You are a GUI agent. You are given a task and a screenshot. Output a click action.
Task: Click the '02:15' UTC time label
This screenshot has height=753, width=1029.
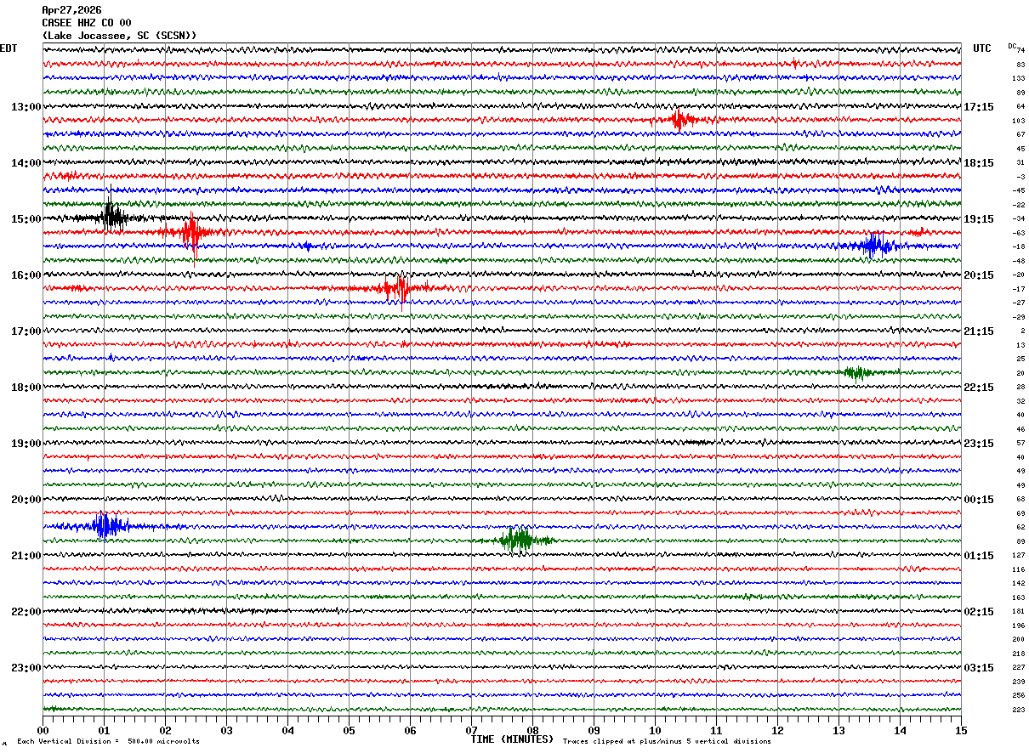point(979,612)
